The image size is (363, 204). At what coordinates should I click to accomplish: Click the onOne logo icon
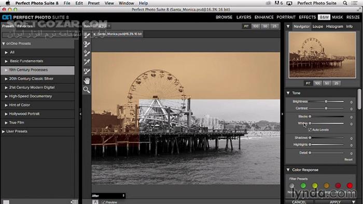[x=7, y=17]
